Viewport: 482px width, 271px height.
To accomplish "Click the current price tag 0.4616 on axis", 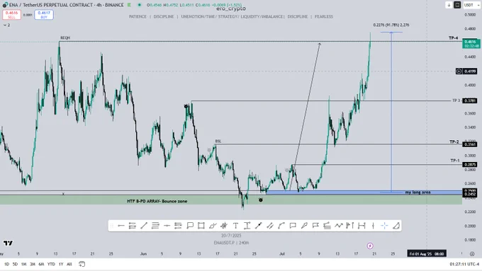I will tap(471, 44).
